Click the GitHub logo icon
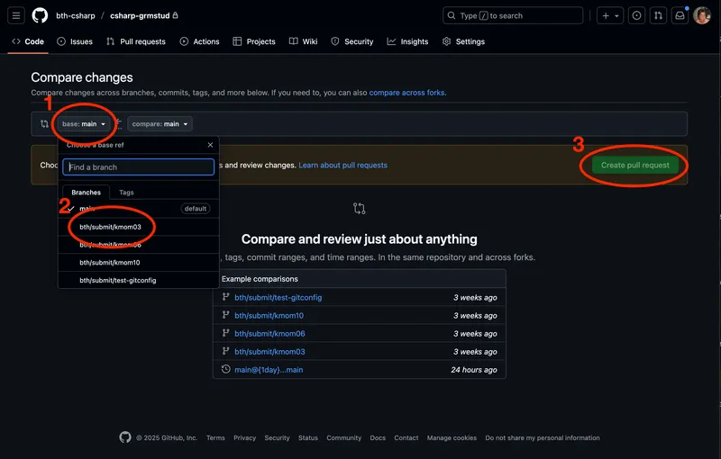Viewport: 721px width, 459px height. pos(40,15)
